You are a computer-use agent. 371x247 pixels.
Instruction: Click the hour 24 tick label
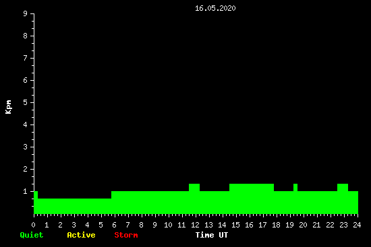[357, 225]
